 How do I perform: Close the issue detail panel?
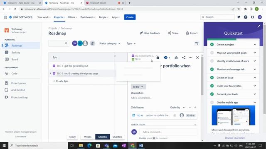(x=197, y=58)
